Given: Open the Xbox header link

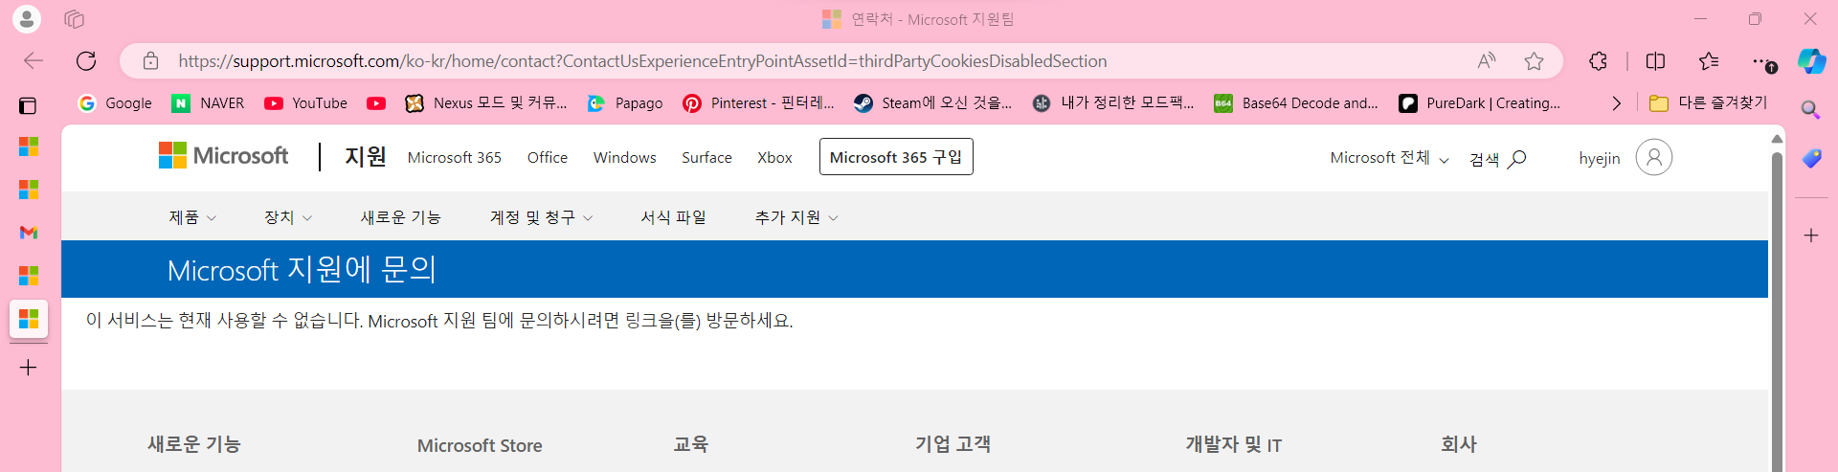Looking at the screenshot, I should click(x=774, y=157).
